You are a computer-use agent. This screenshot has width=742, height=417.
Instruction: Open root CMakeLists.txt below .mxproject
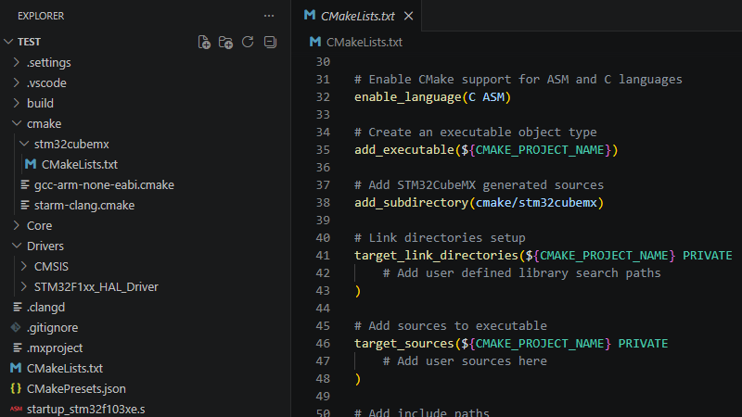65,368
